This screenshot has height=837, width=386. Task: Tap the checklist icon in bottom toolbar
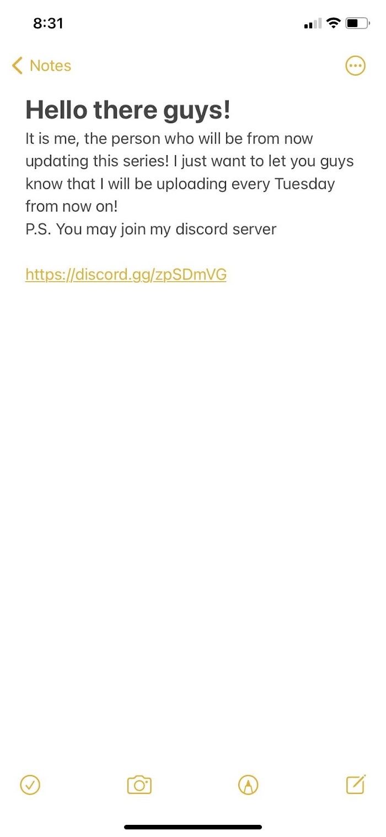point(30,785)
